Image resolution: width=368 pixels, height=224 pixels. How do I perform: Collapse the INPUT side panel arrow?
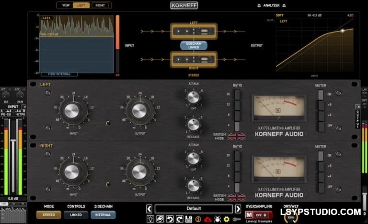pos(23,107)
